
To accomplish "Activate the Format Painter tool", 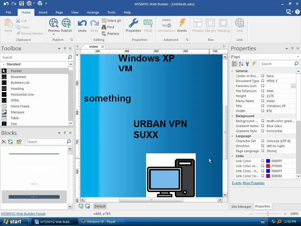I will pyautogui.click(x=30, y=34).
